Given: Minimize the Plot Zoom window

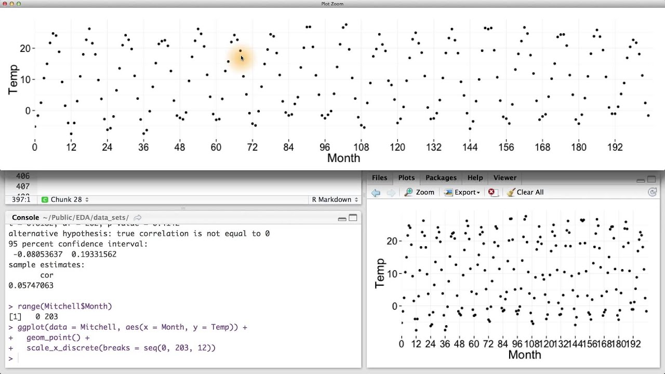Looking at the screenshot, I should (x=11, y=4).
